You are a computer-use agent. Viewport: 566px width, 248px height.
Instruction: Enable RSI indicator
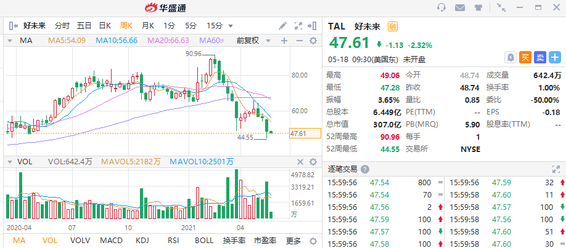coord(174,241)
